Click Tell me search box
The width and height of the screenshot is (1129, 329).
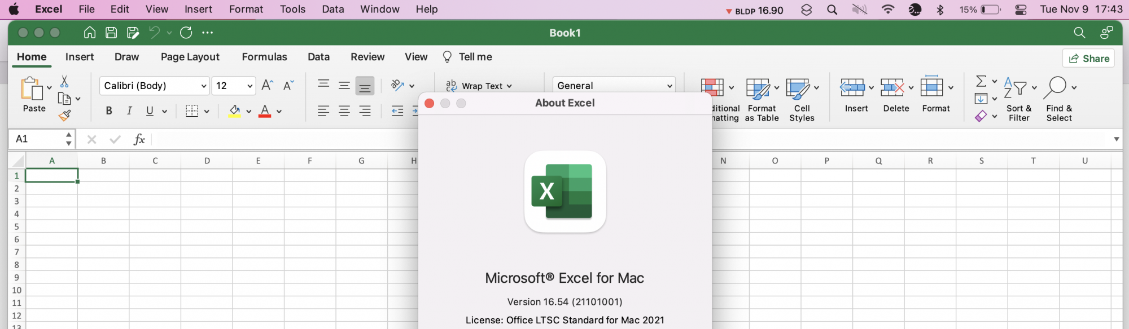[467, 57]
